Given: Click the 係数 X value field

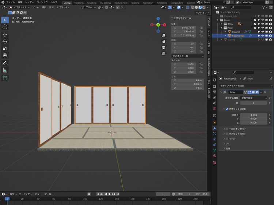Looking at the screenshot, I should click(x=253, y=115).
